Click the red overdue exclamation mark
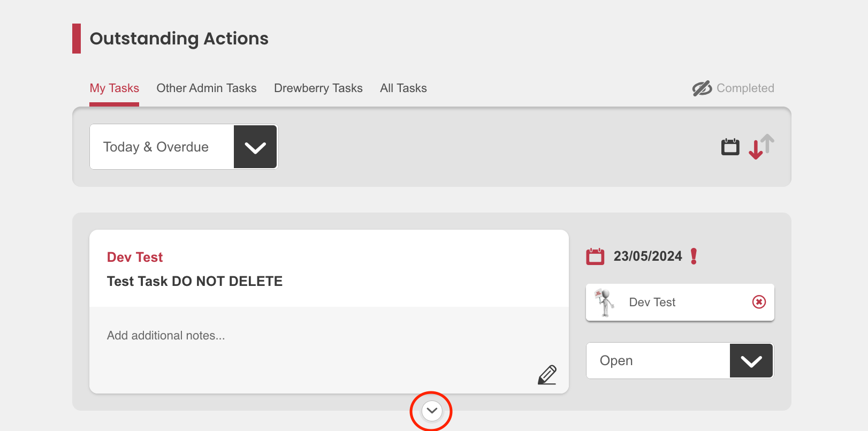868x431 pixels. 694,256
